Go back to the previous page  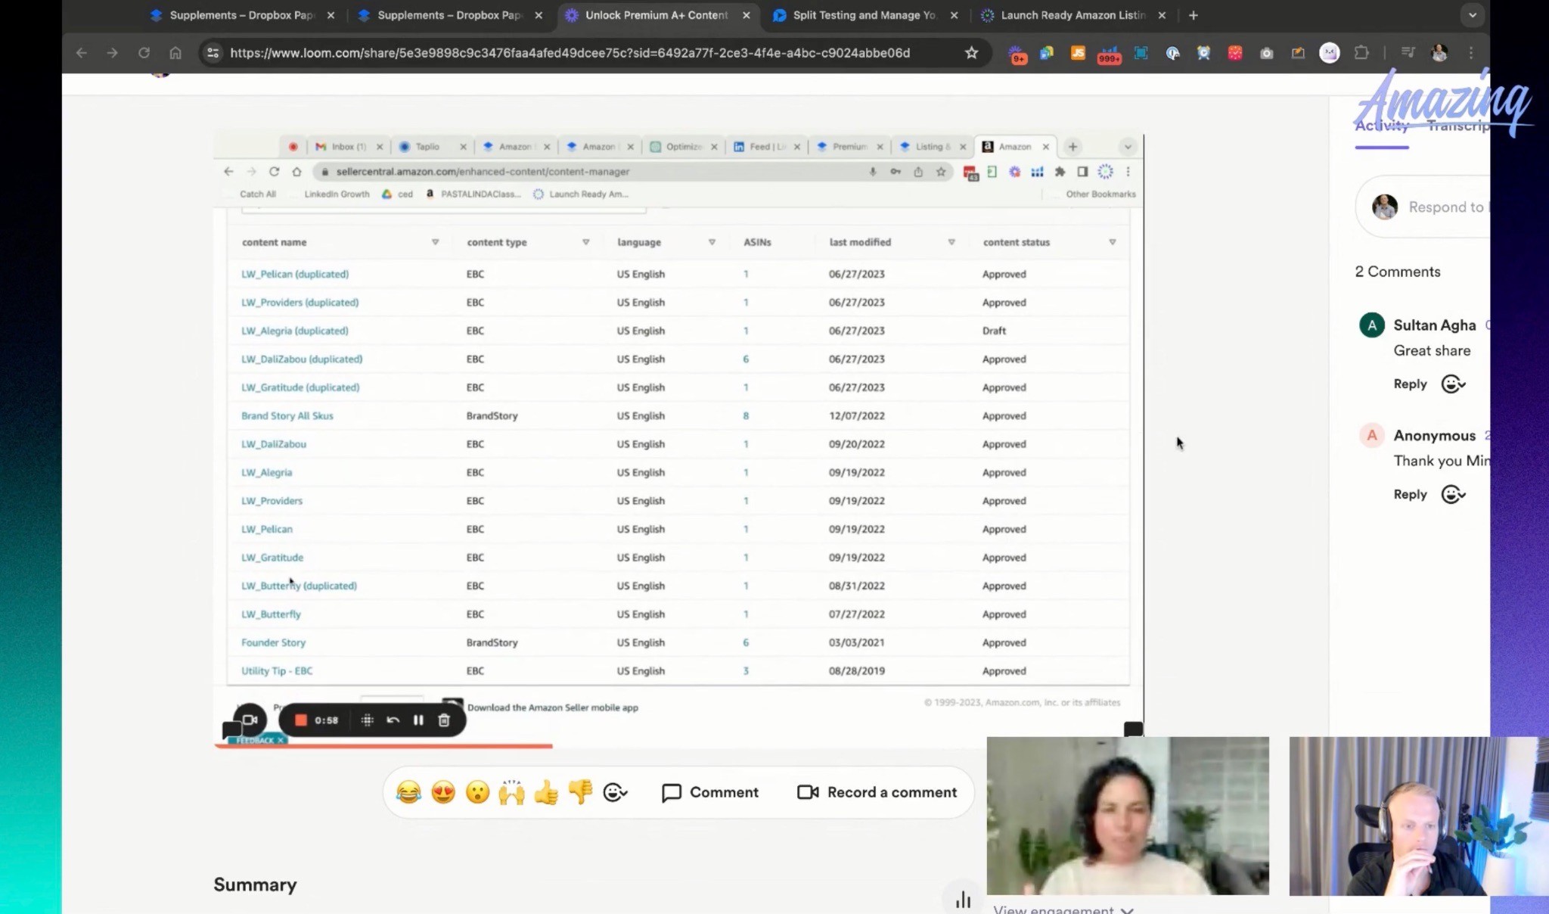click(x=82, y=53)
